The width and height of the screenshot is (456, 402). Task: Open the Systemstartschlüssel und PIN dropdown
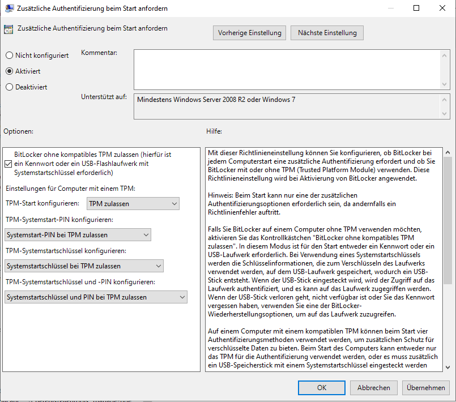pos(96,297)
